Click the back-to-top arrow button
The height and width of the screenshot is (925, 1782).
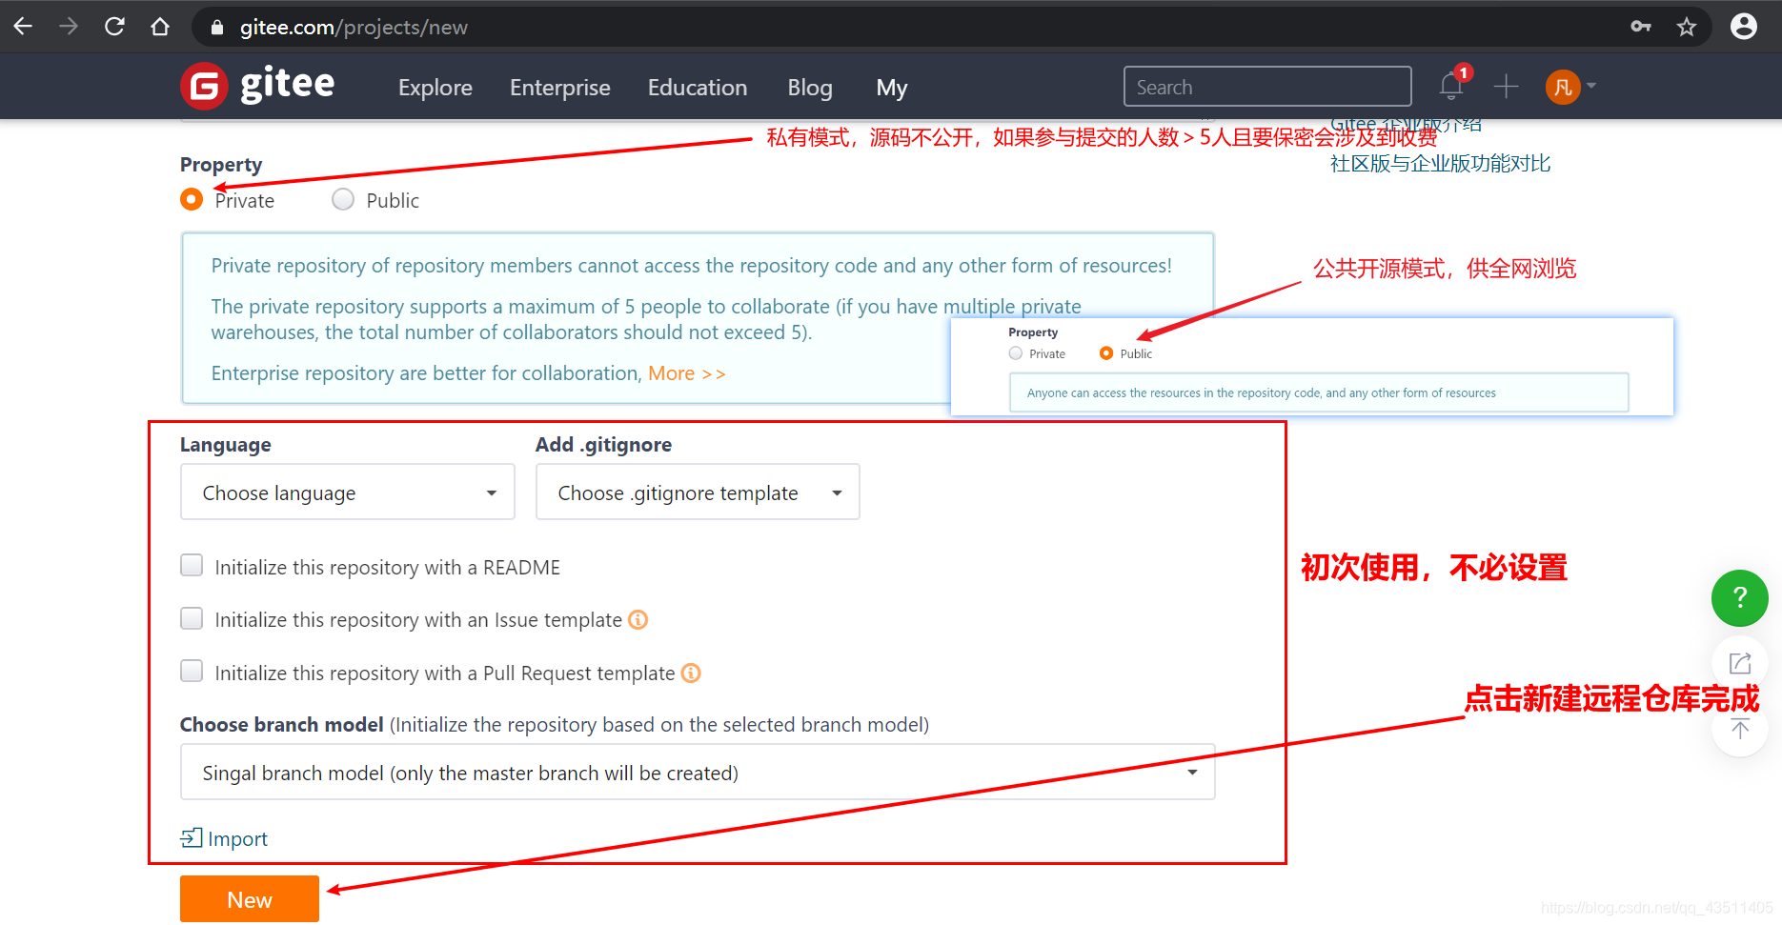(1740, 730)
